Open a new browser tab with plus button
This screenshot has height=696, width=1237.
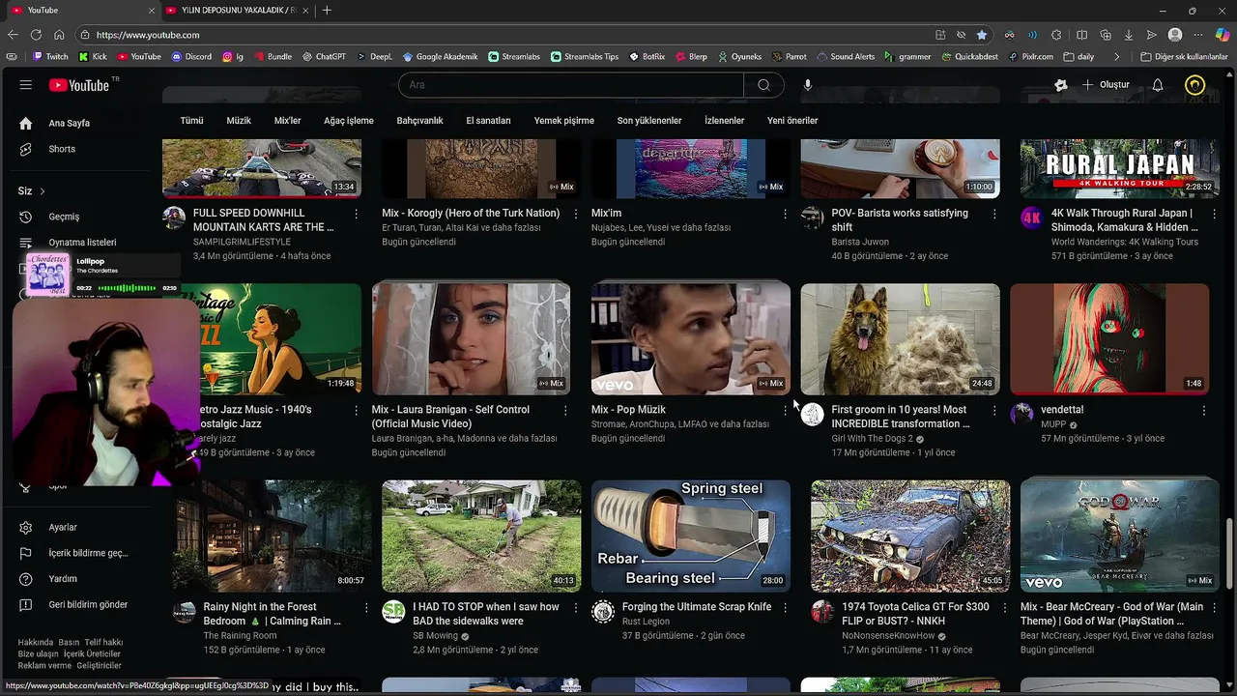click(x=327, y=10)
